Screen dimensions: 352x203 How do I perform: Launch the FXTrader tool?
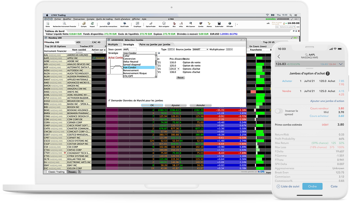tap(230, 25)
